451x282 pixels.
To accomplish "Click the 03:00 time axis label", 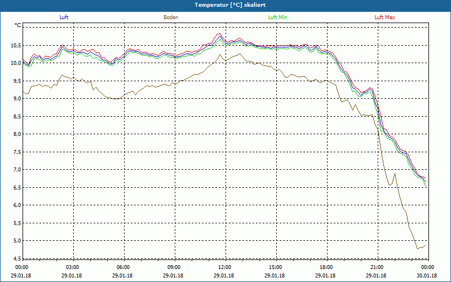I will click(72, 267).
